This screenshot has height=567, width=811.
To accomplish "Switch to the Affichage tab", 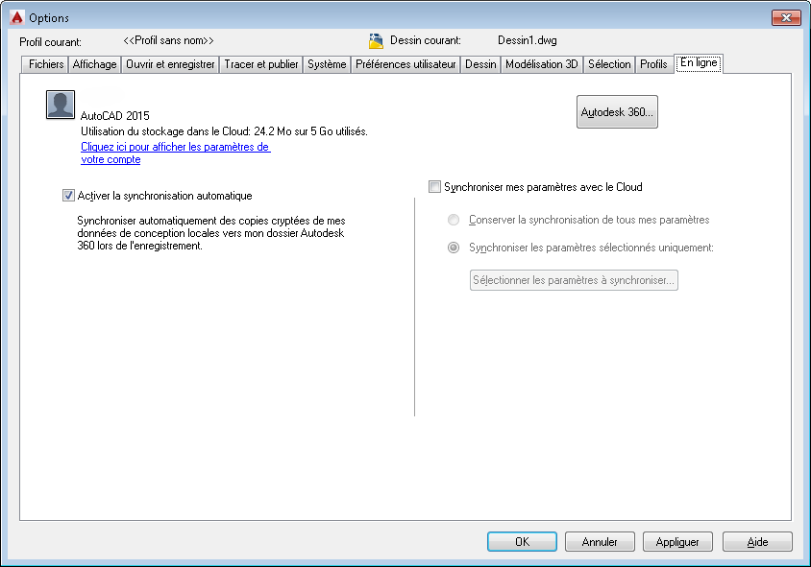I will [x=95, y=64].
